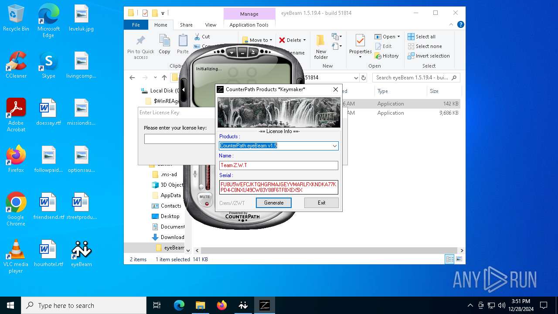
Task: Open Delete dropdown in Explorer ribbon
Action: [x=292, y=40]
